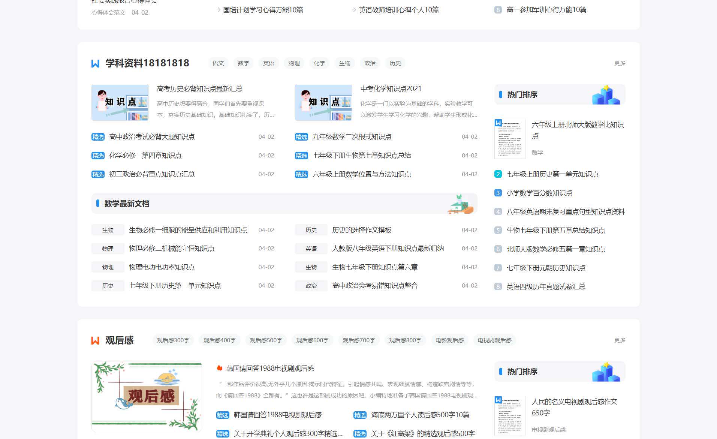717x439 pixels.
Task: Open 更多 in the 观后感 section
Action: [x=620, y=340]
